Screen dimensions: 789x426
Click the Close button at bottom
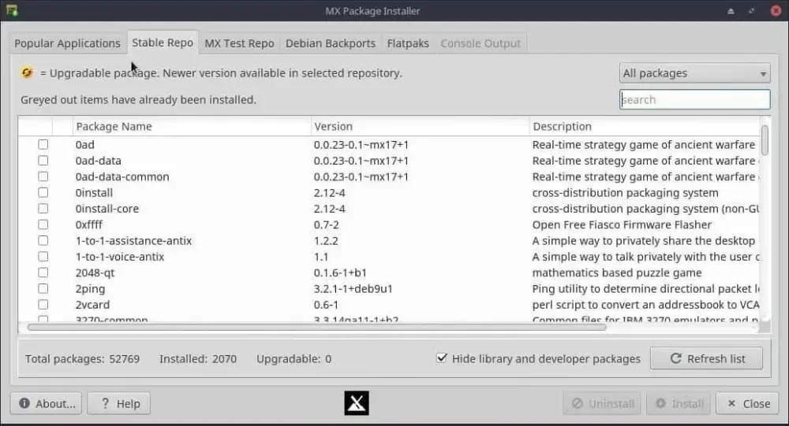click(x=748, y=403)
